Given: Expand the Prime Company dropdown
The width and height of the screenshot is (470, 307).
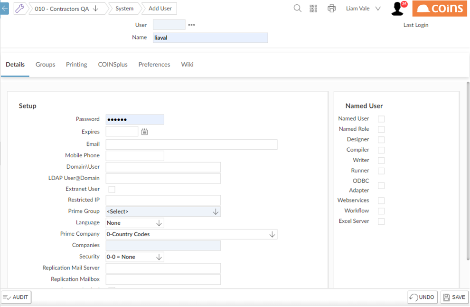Looking at the screenshot, I should [x=272, y=234].
